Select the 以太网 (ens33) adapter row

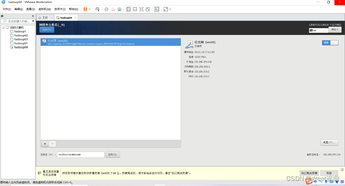pyautogui.click(x=110, y=42)
